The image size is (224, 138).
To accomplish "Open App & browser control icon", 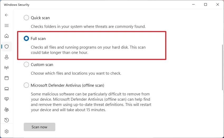I will (7, 78).
